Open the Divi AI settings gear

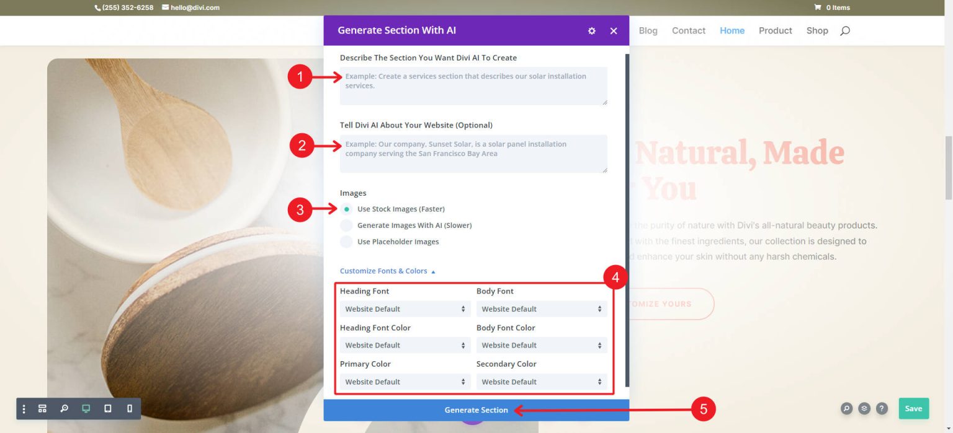pos(591,30)
